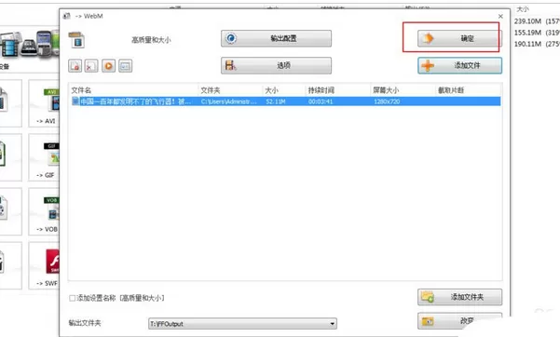The width and height of the screenshot is (560, 337).
Task: Select the -> AVI tile in the main window
Action: (x=44, y=103)
